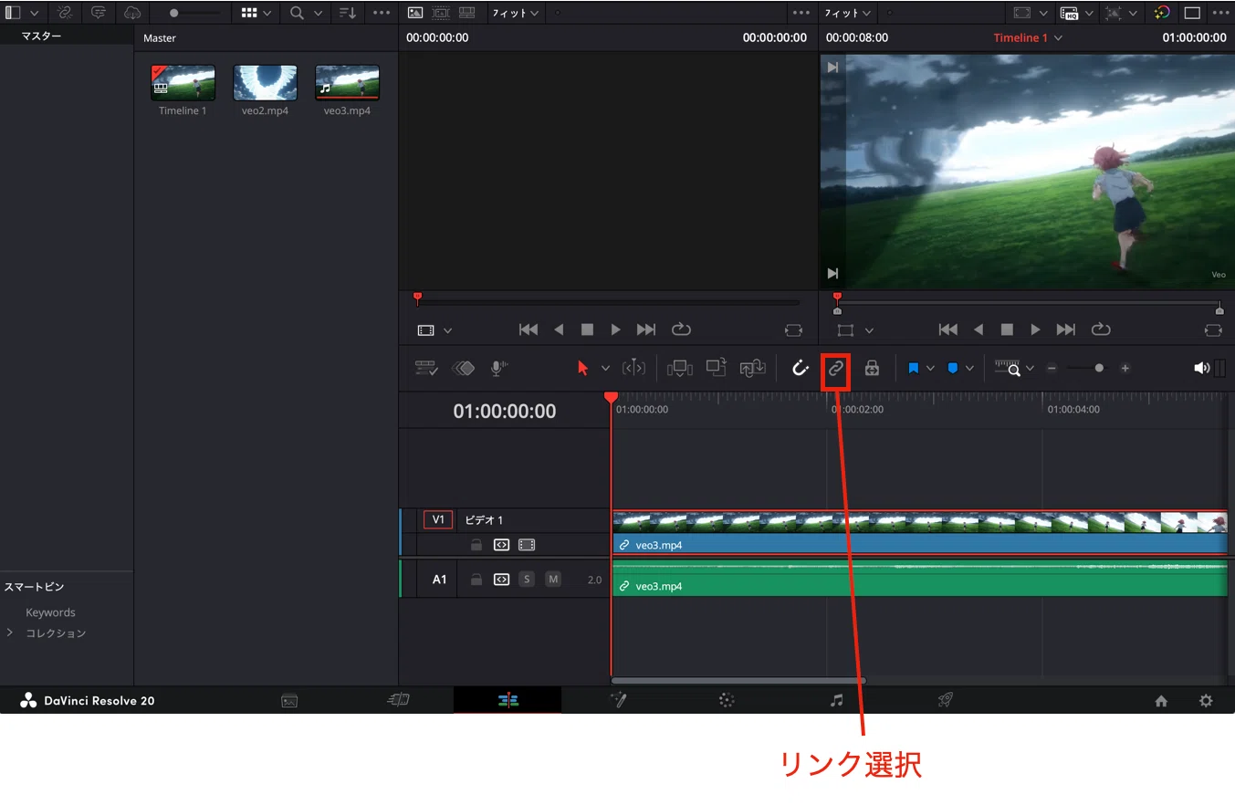Open timeline zoom options dropdown arrow
The height and width of the screenshot is (805, 1235).
pos(1030,369)
